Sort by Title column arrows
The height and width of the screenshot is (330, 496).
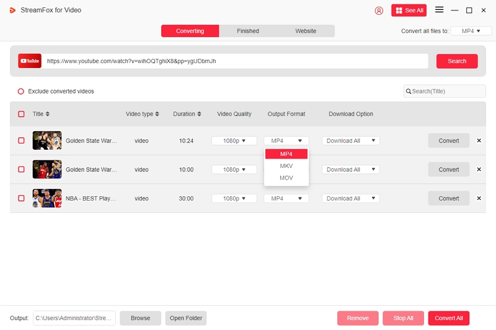click(48, 114)
